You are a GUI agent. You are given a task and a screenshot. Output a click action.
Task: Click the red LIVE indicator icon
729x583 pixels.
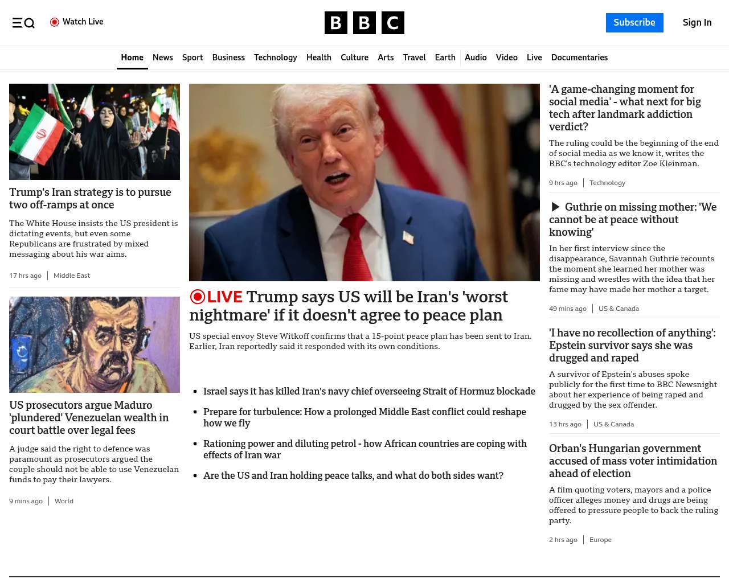coord(198,297)
